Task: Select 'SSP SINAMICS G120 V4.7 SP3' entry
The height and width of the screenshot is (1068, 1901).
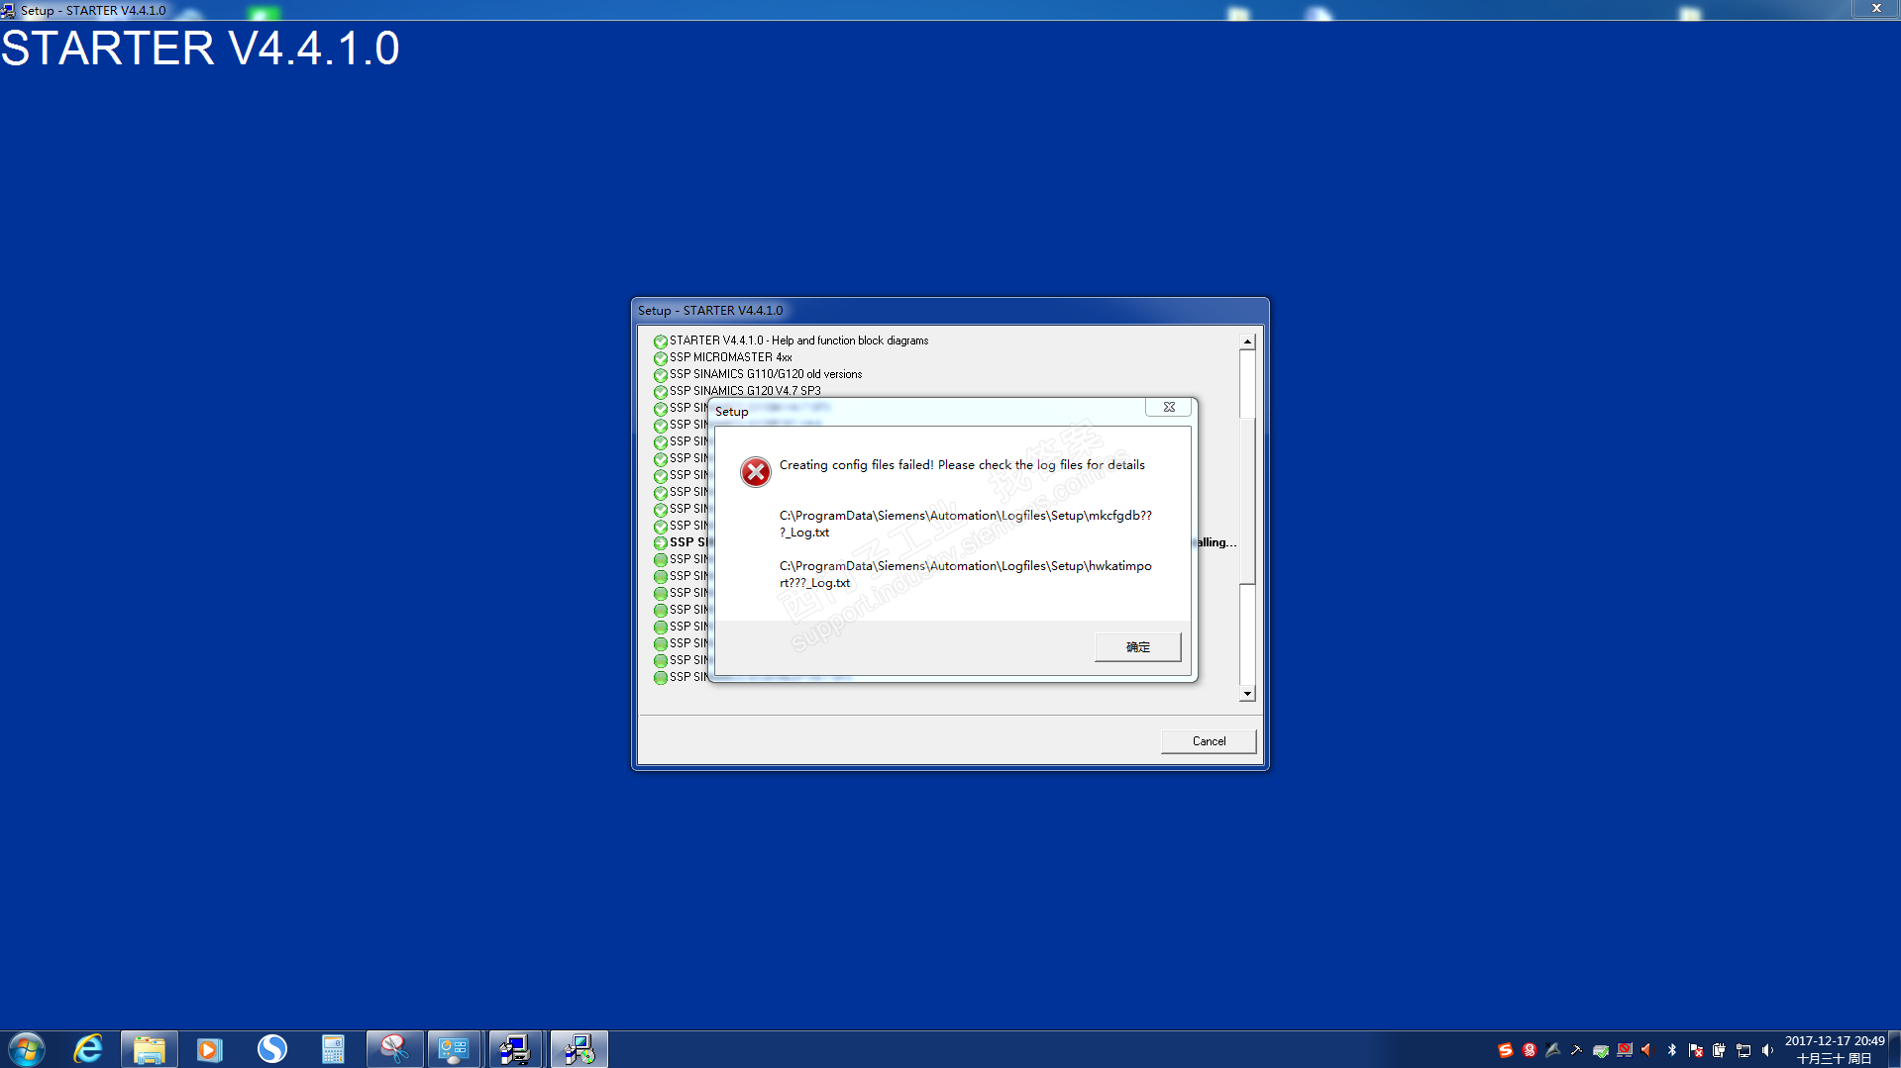Action: 745,391
